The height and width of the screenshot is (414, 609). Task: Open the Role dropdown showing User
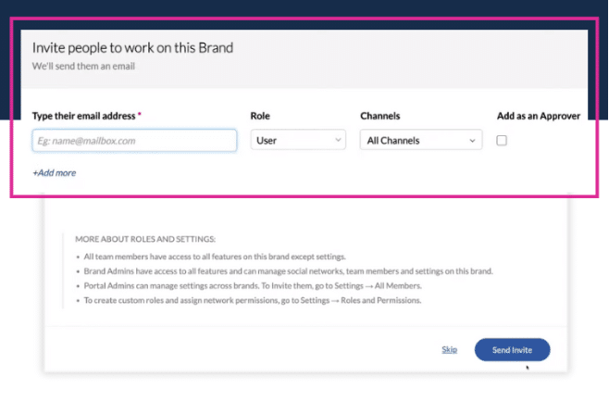[x=298, y=140]
